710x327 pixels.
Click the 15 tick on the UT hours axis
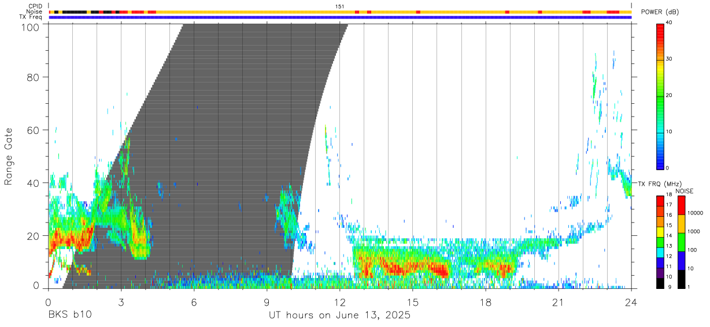(413, 303)
